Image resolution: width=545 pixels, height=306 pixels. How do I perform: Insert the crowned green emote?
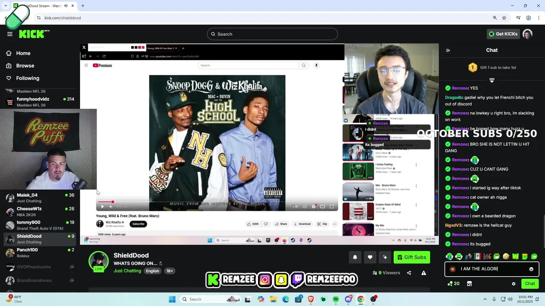point(525,256)
